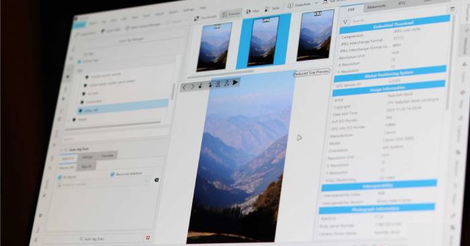Click the Interoperability section header
Viewport: 470px width, 246px height.
pos(379,186)
